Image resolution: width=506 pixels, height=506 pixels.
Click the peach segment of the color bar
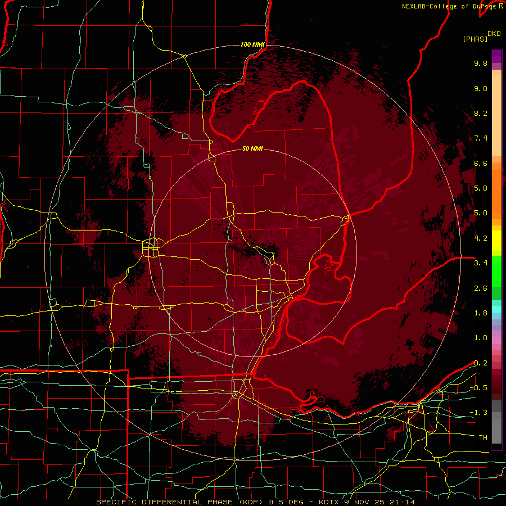pos(496,113)
